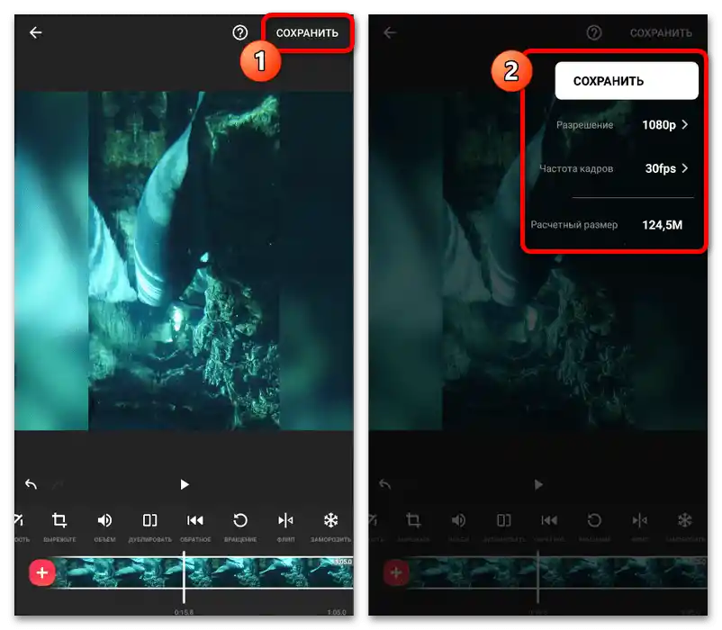This screenshot has width=722, height=630.
Task: Open the help question mark icon
Action: tap(239, 32)
